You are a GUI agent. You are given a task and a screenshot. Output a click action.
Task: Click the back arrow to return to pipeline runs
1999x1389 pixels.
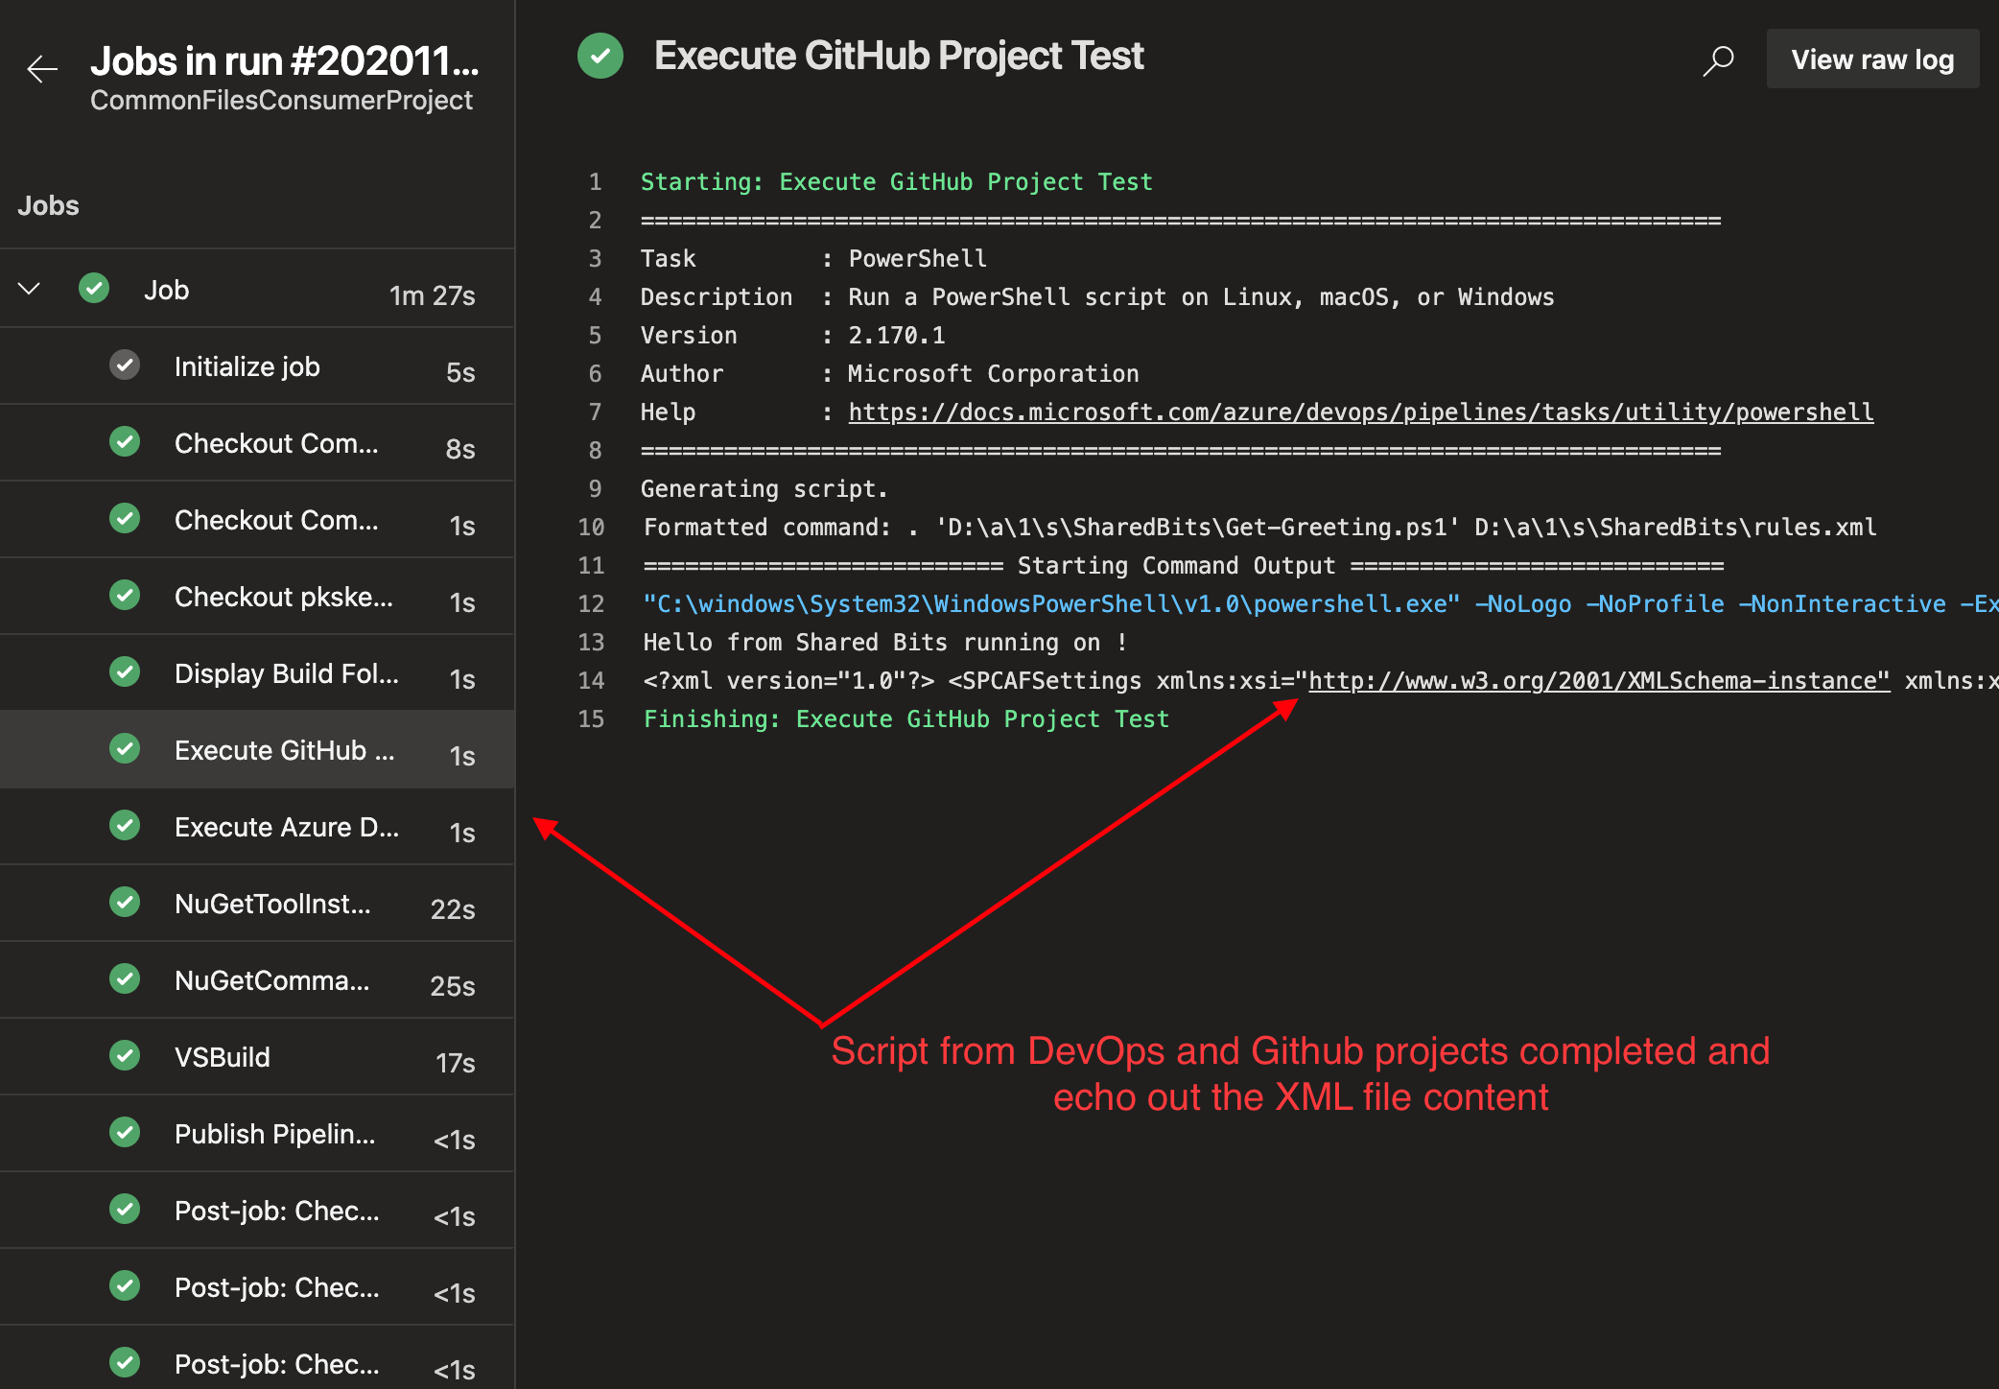pos(40,69)
